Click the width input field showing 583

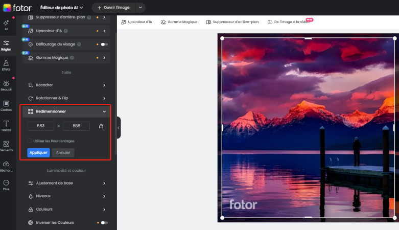point(40,126)
